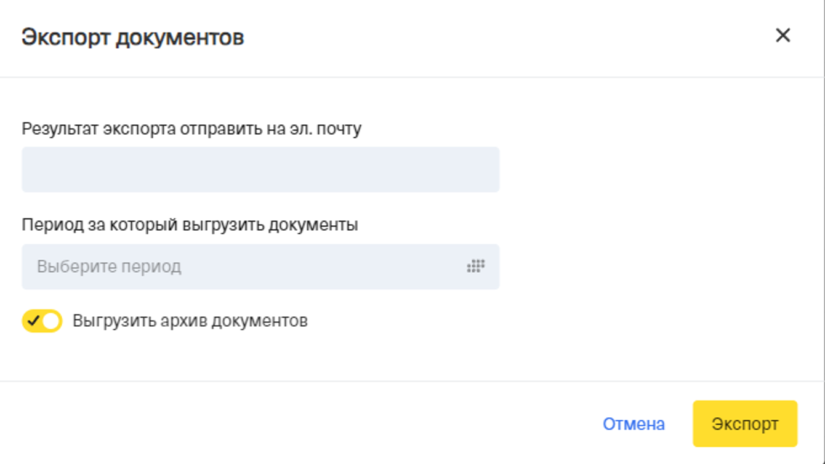The image size is (825, 464).
Task: Cancel the document export
Action: (634, 424)
